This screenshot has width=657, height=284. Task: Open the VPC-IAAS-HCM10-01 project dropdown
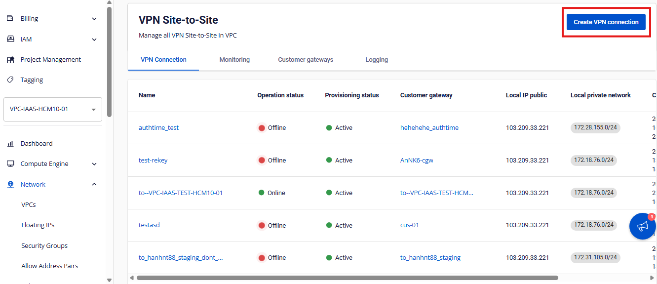pyautogui.click(x=52, y=109)
